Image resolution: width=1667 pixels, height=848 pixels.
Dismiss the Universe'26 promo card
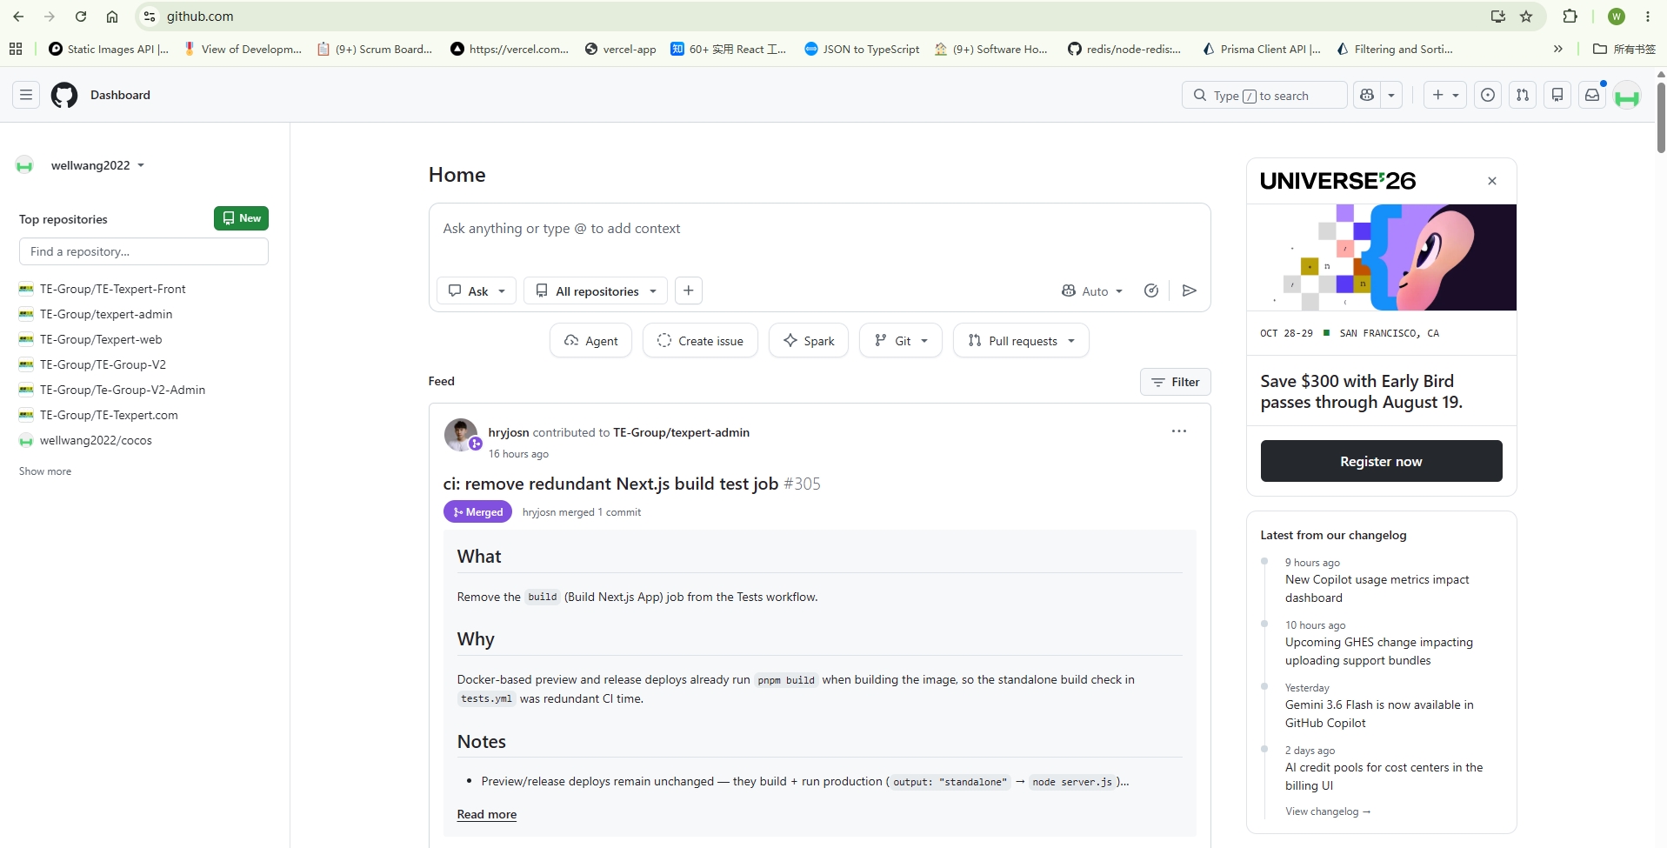pos(1492,181)
